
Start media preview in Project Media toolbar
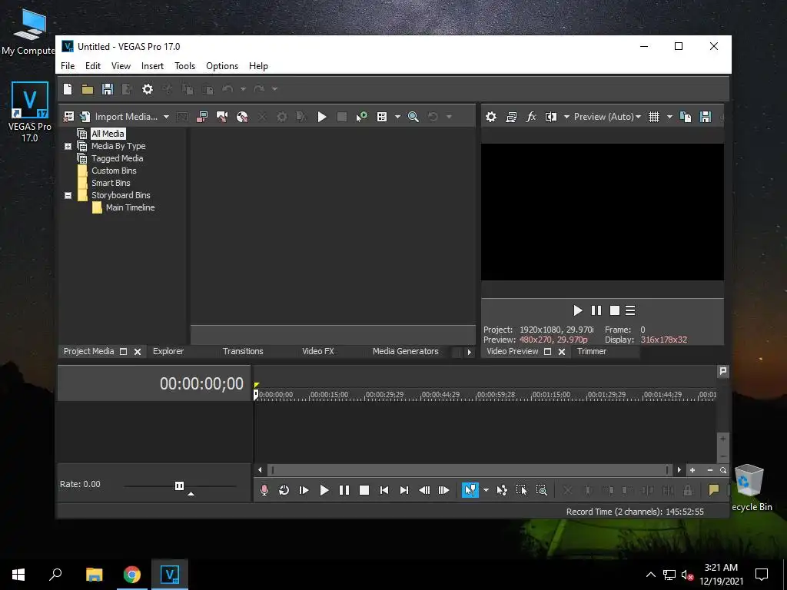pyautogui.click(x=322, y=117)
